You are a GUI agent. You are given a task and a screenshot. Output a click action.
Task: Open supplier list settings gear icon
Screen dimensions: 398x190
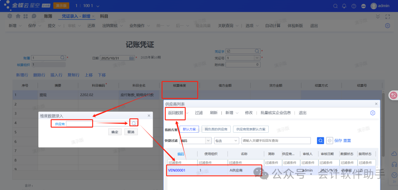pyautogui.click(x=373, y=113)
